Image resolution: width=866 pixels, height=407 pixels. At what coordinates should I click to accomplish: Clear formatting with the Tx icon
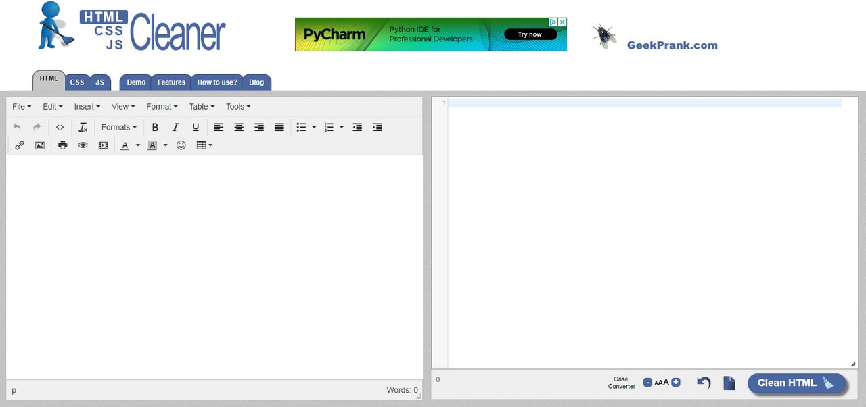(x=83, y=127)
